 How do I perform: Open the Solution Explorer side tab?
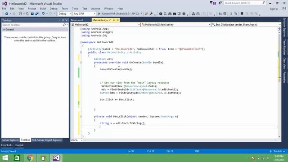pyautogui.click(x=284, y=27)
